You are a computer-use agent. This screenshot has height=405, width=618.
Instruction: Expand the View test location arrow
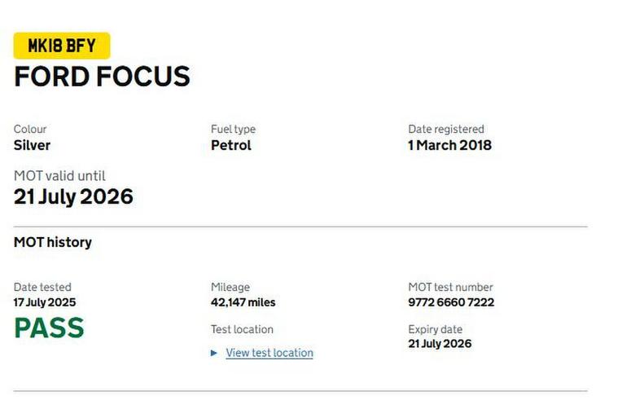pyautogui.click(x=214, y=353)
